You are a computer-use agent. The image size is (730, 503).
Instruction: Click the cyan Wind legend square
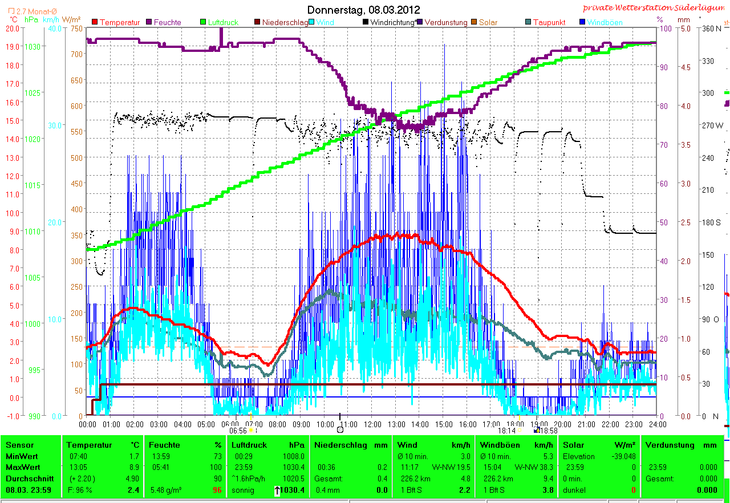pyautogui.click(x=312, y=22)
